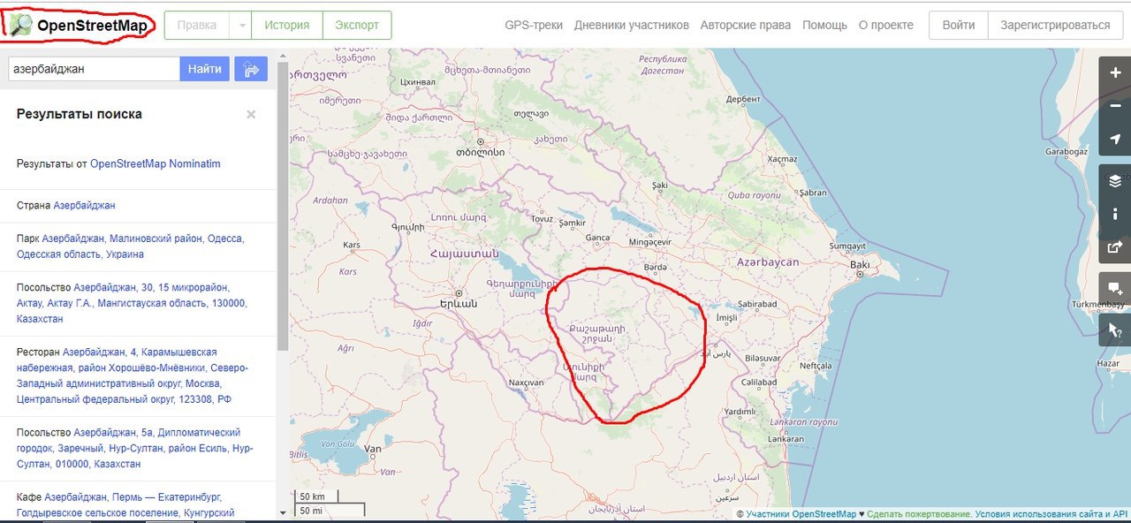
Task: Click the Van city label on map
Action: pos(374,449)
